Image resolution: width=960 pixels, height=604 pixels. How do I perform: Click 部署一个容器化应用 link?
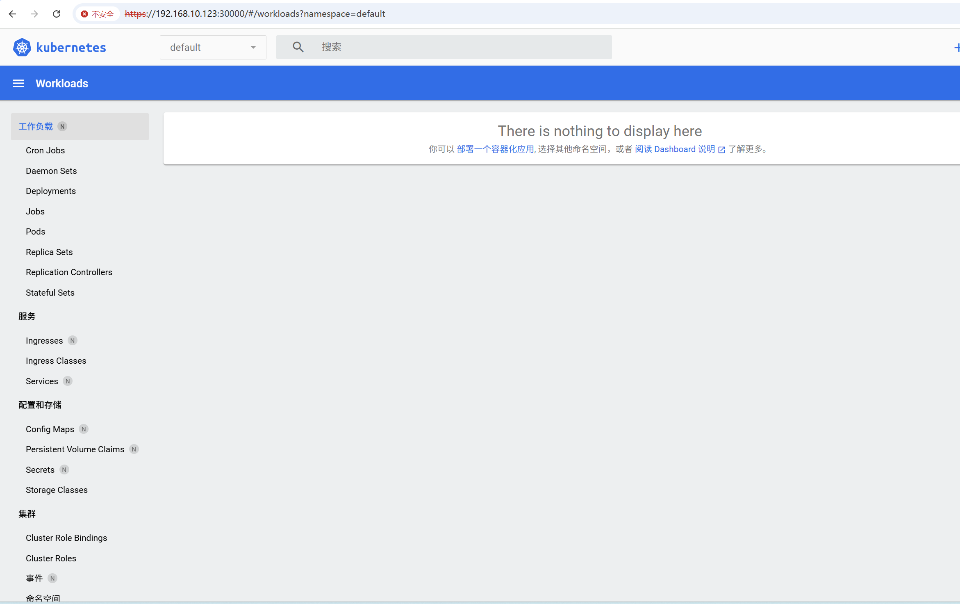495,149
